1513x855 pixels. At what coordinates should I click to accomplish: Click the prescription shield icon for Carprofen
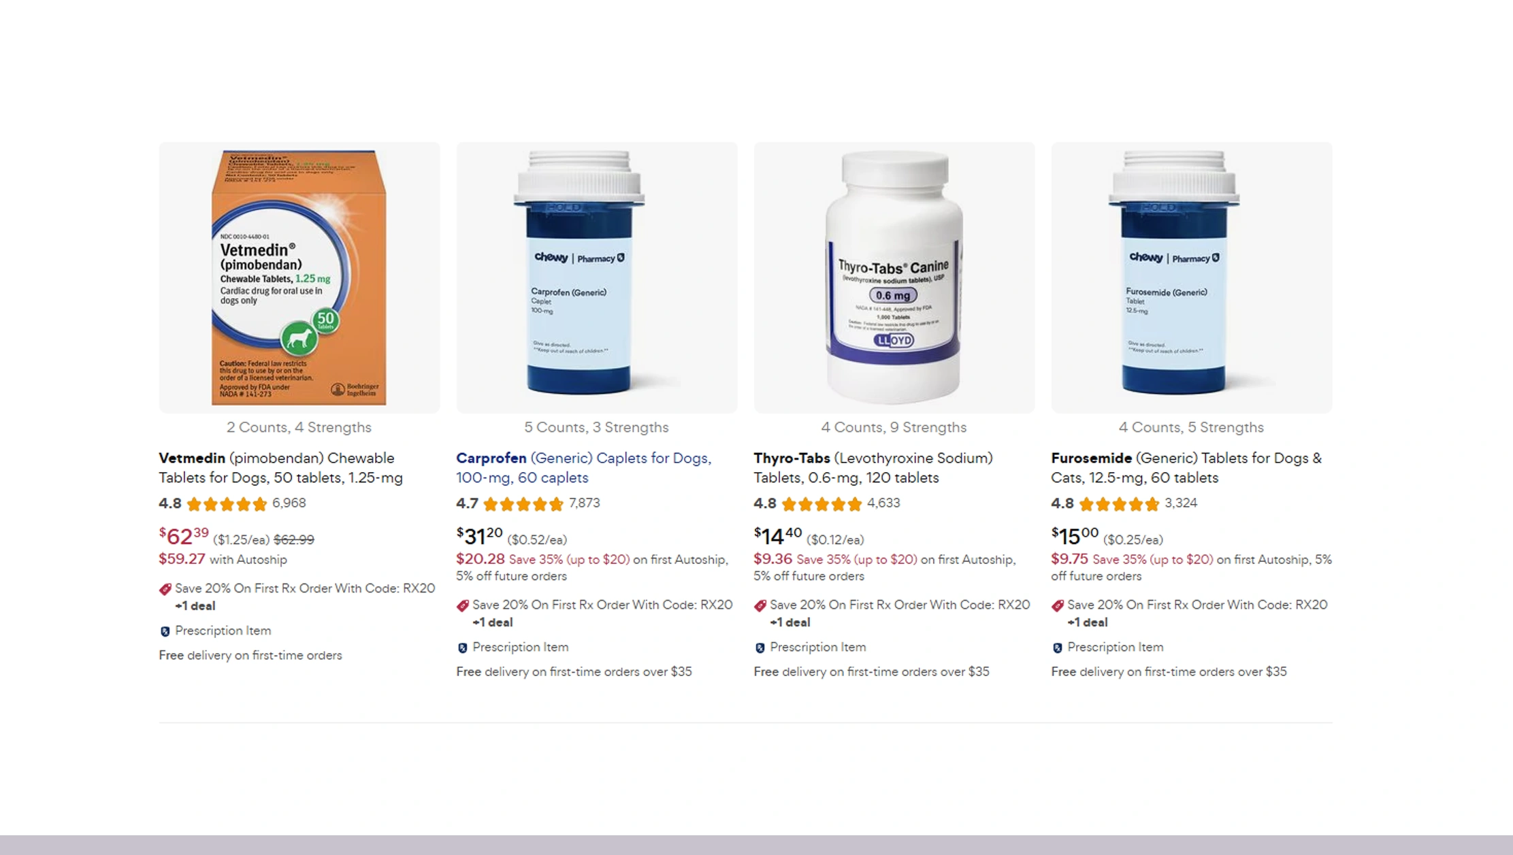[462, 648]
